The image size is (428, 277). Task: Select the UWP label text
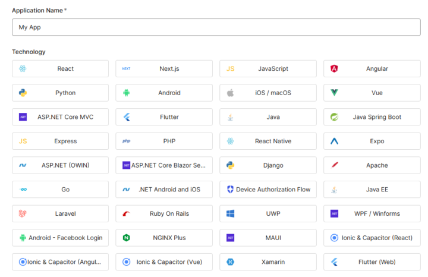(x=273, y=213)
